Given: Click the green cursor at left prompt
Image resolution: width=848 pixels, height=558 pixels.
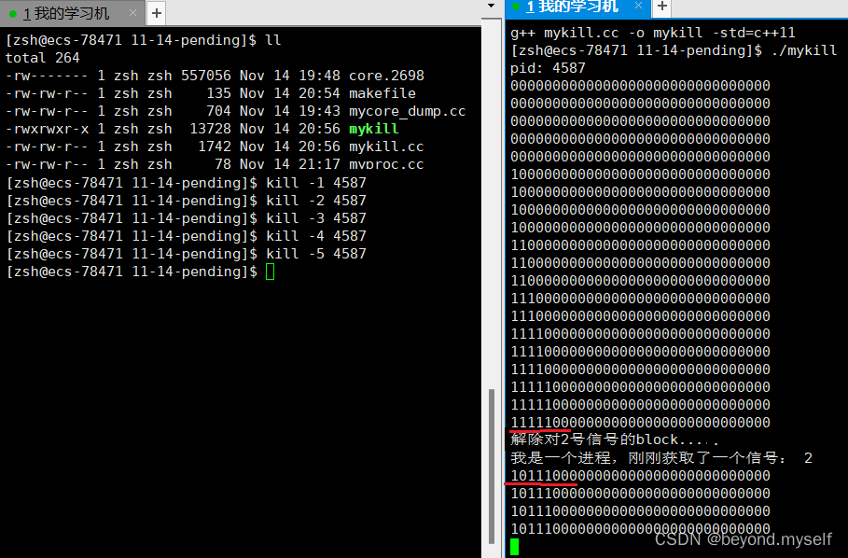Looking at the screenshot, I should pyautogui.click(x=271, y=272).
